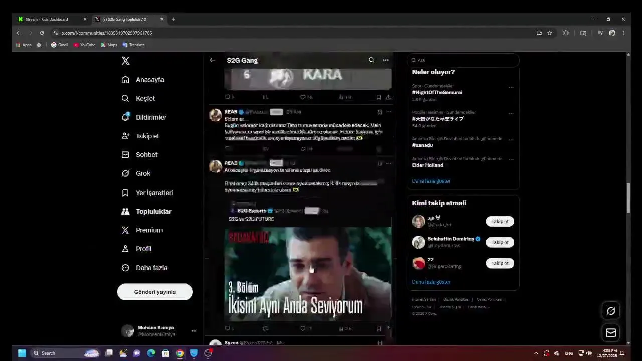
Task: Open more options on REAS Selamlar post
Action: pyautogui.click(x=388, y=112)
